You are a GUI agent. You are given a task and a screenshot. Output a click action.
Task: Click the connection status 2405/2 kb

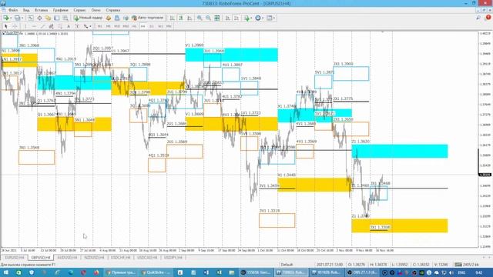pos(467,265)
